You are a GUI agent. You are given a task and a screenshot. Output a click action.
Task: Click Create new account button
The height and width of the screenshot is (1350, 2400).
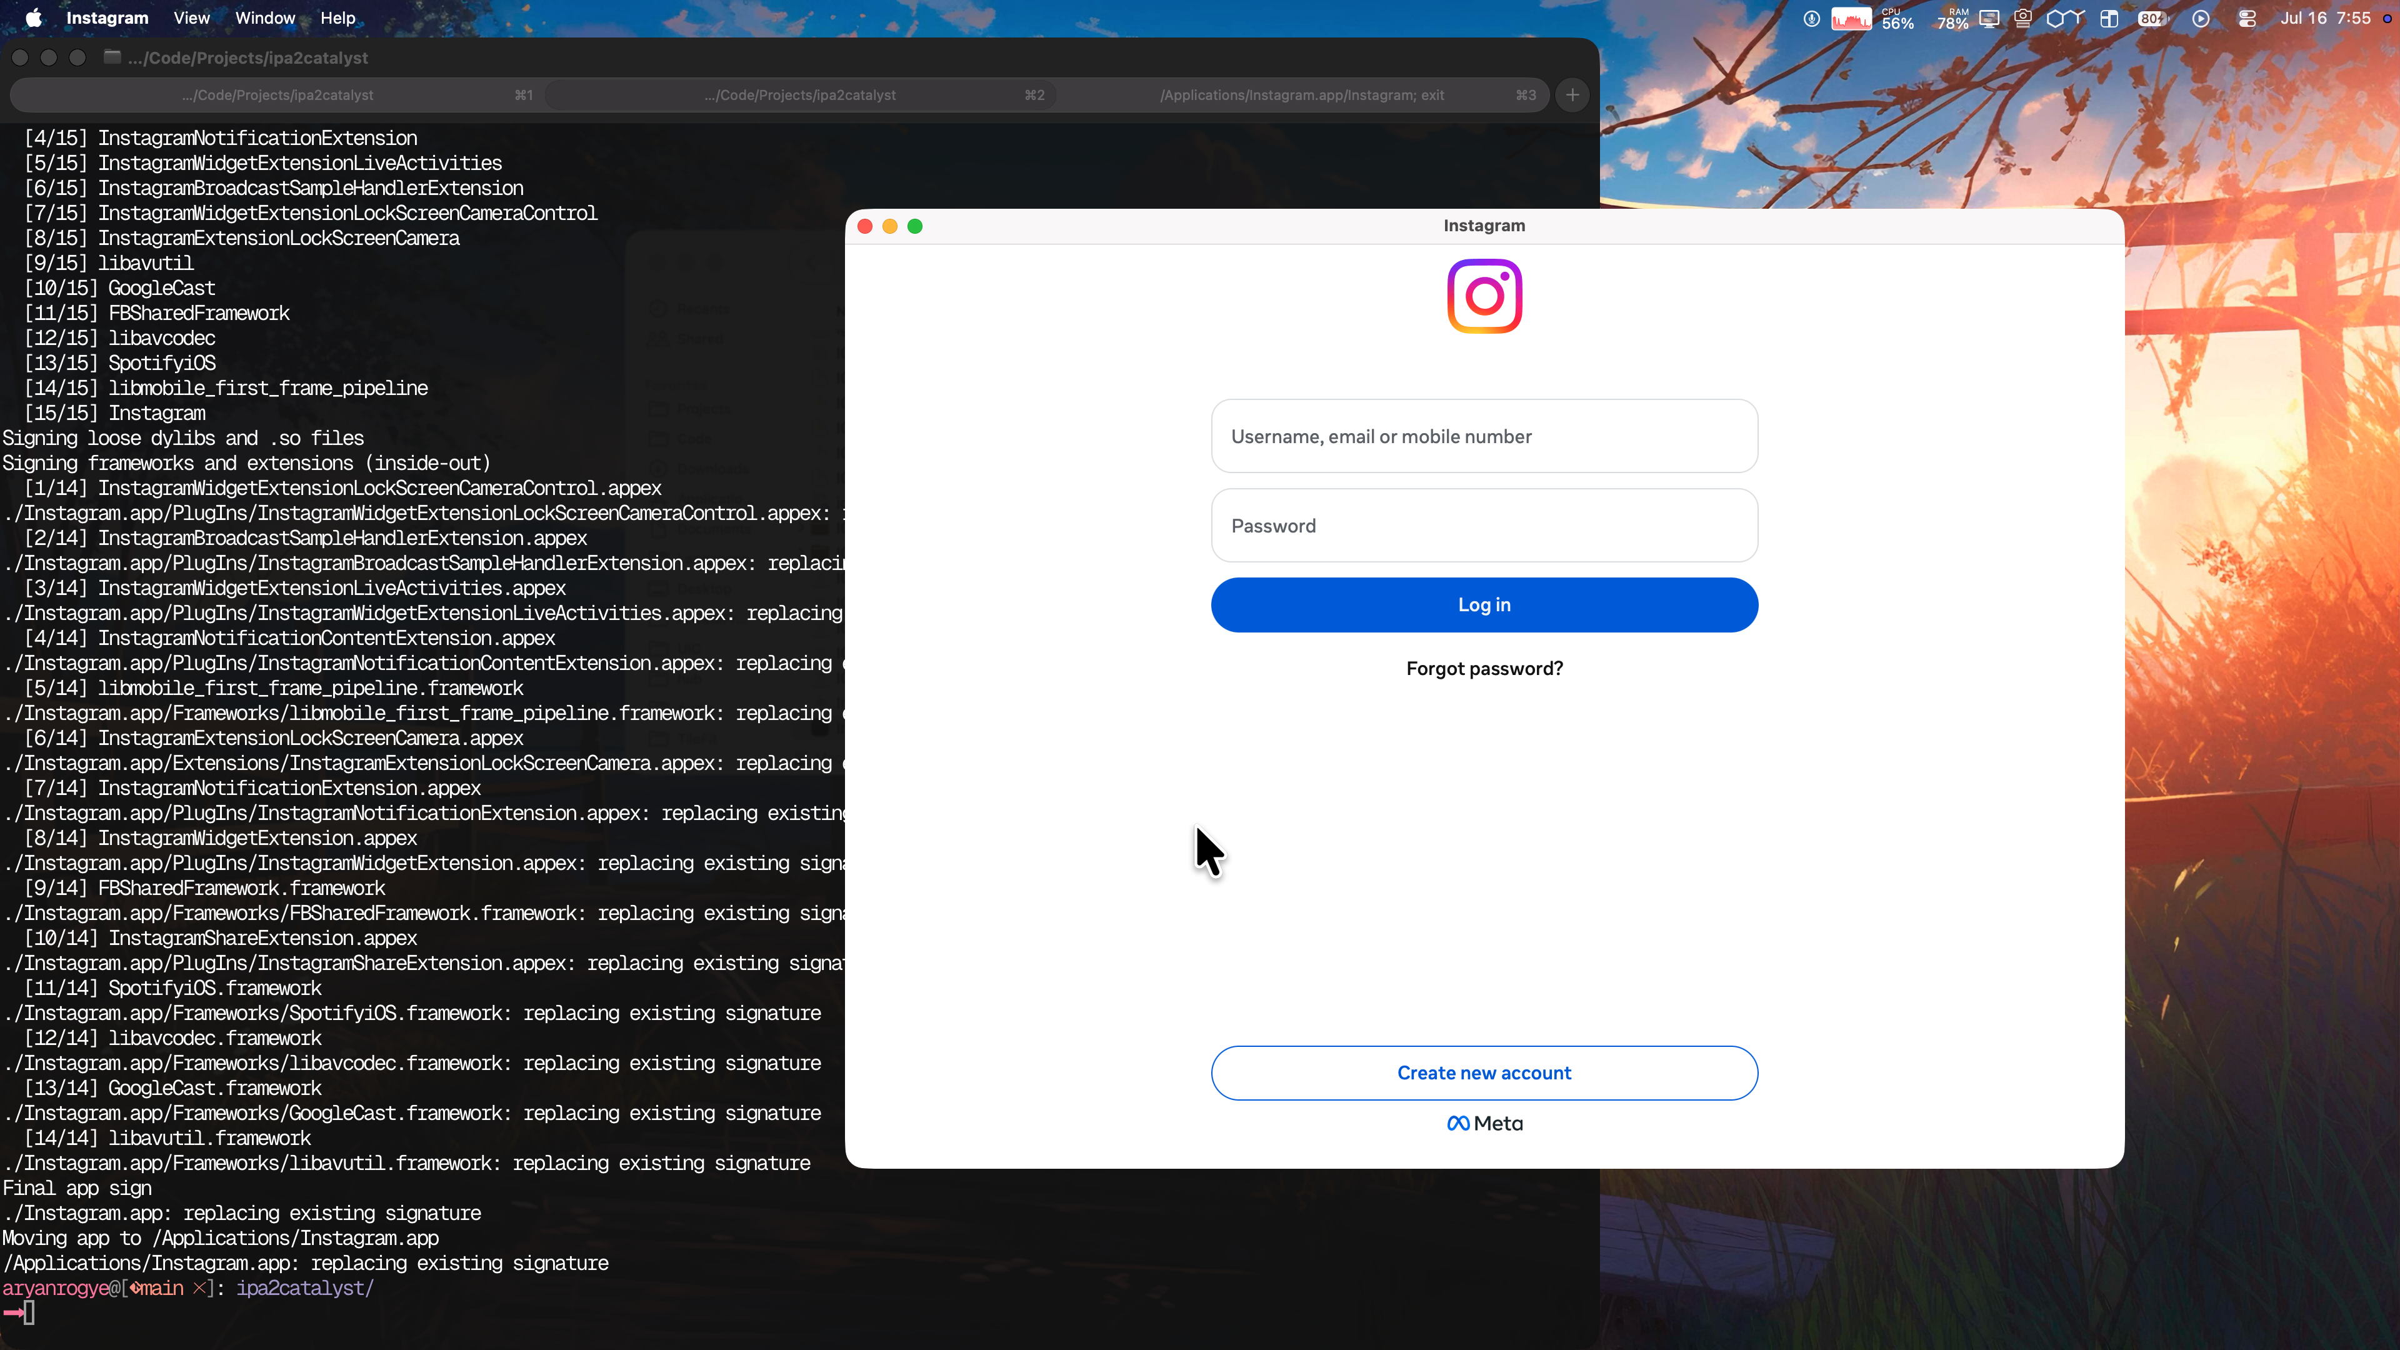click(1484, 1072)
